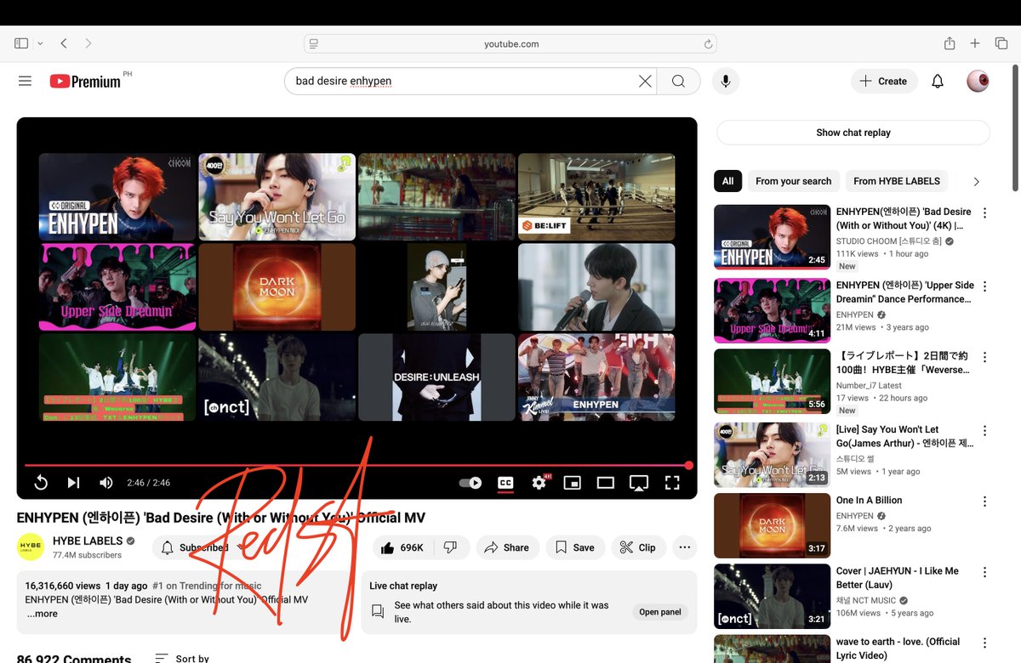The width and height of the screenshot is (1021, 663).
Task: Skip to next video
Action: pos(74,483)
